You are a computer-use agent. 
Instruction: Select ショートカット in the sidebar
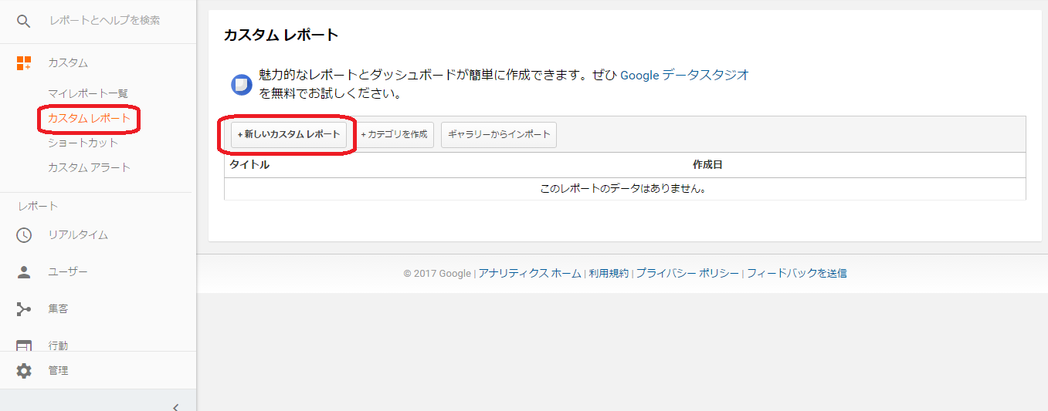83,143
